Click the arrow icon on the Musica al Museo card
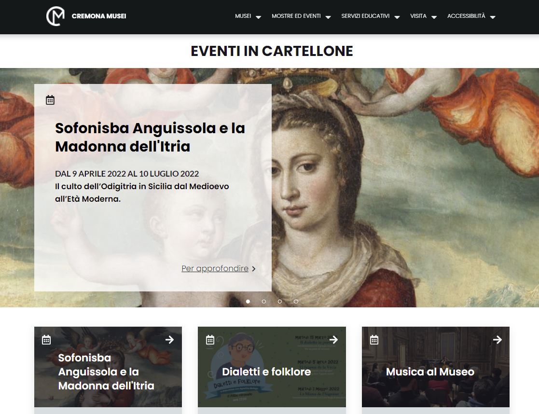 [498, 340]
